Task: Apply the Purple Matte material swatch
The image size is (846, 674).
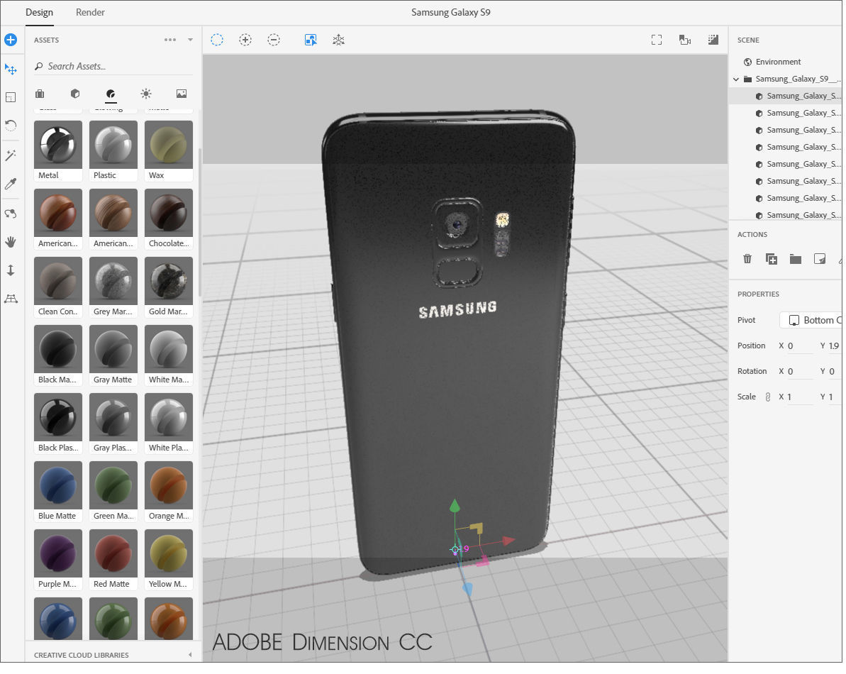Action: tap(57, 559)
